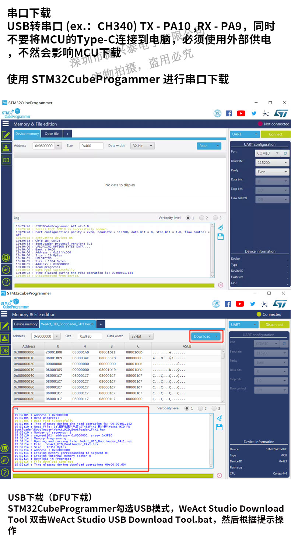
Task: Close the WeAct_HID_Bootloader_F4x1.hex tab
Action: [x=93, y=324]
